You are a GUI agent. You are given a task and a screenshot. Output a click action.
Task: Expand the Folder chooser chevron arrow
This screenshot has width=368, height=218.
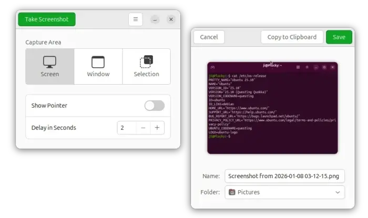click(x=338, y=192)
